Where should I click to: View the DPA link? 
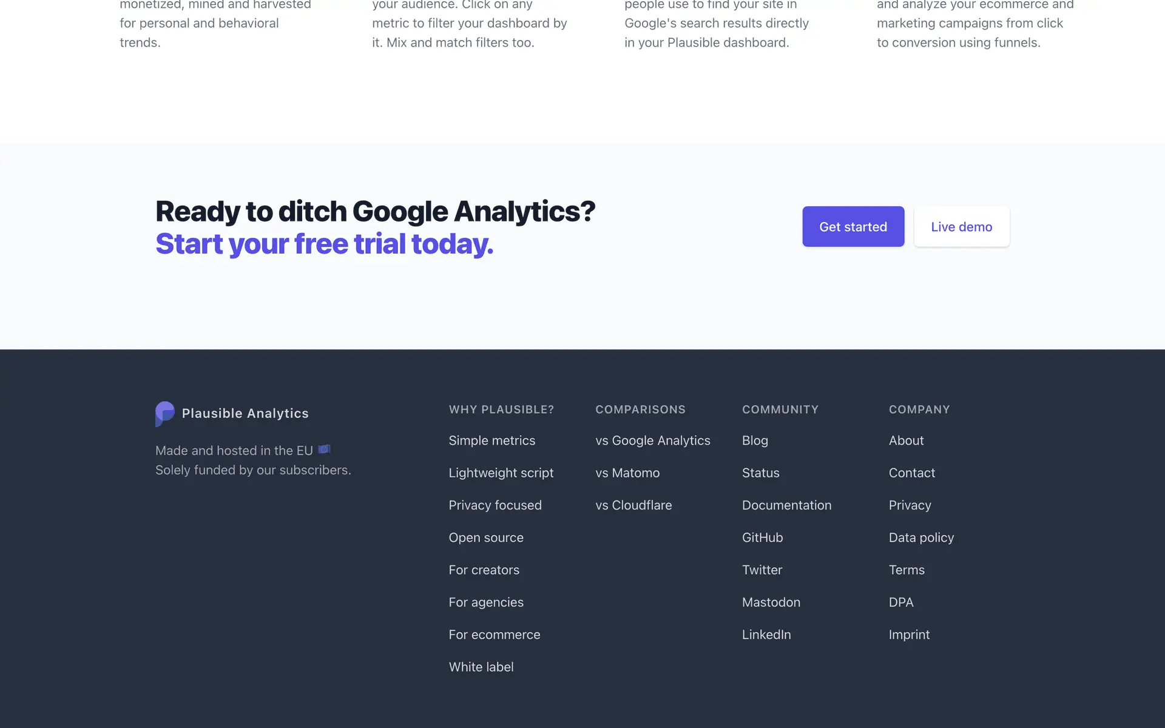pos(900,602)
